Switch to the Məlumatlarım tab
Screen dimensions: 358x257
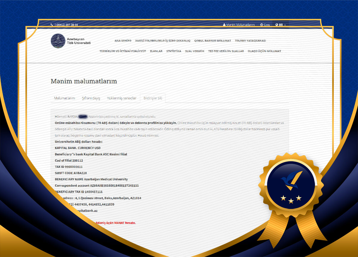65,98
